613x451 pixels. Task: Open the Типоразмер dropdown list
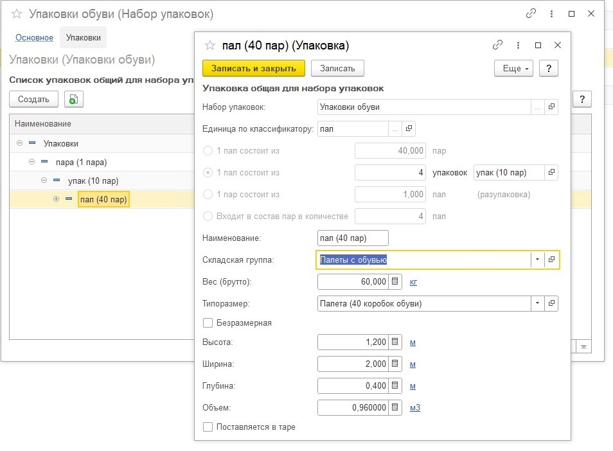point(537,303)
